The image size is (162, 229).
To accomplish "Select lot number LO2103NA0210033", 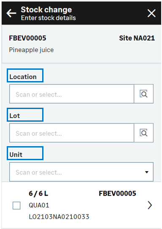I will [59, 217].
